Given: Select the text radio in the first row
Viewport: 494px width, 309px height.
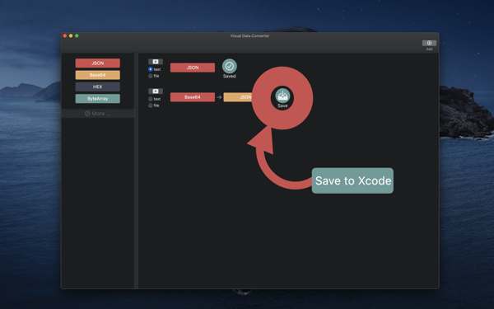Looking at the screenshot, I should point(151,69).
